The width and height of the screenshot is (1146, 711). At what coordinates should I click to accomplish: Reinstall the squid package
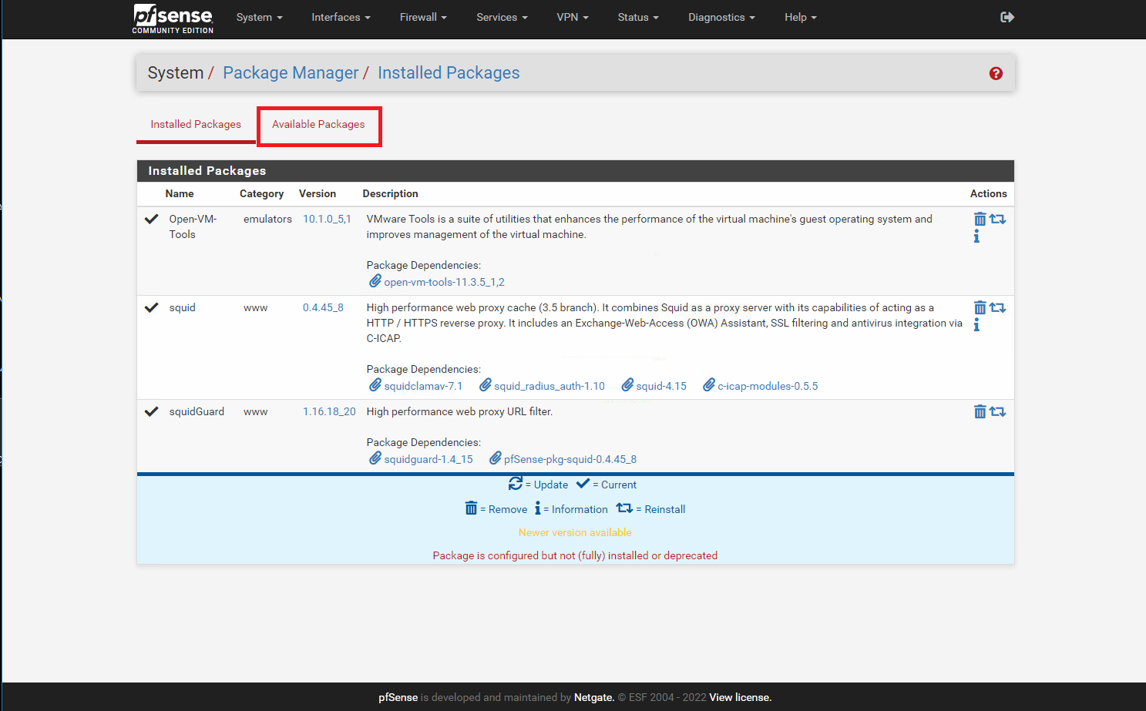pyautogui.click(x=997, y=308)
